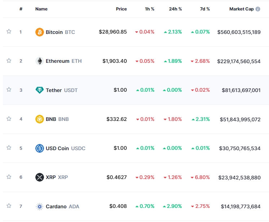Screen dimensions: 269x222
Task: Favorite XRP using its star
Action: tap(9, 177)
